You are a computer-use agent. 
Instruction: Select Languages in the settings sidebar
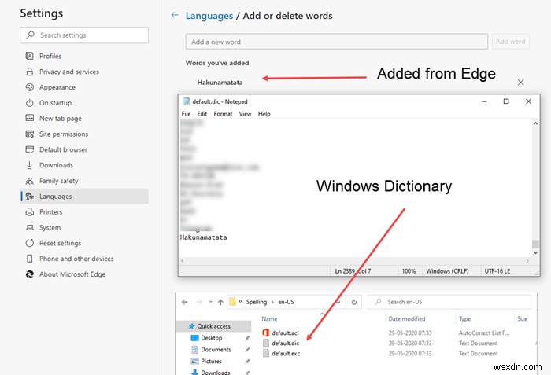tap(84, 197)
